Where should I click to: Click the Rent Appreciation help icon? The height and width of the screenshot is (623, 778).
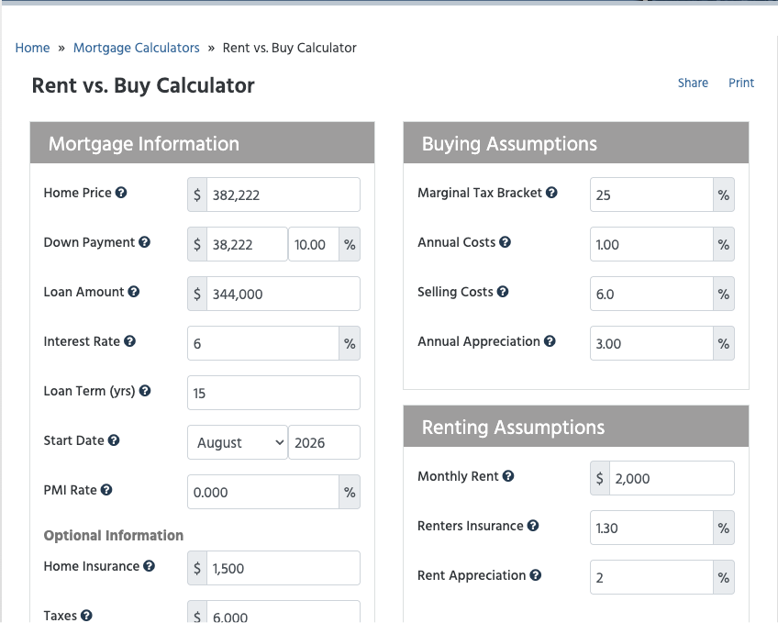(x=536, y=575)
